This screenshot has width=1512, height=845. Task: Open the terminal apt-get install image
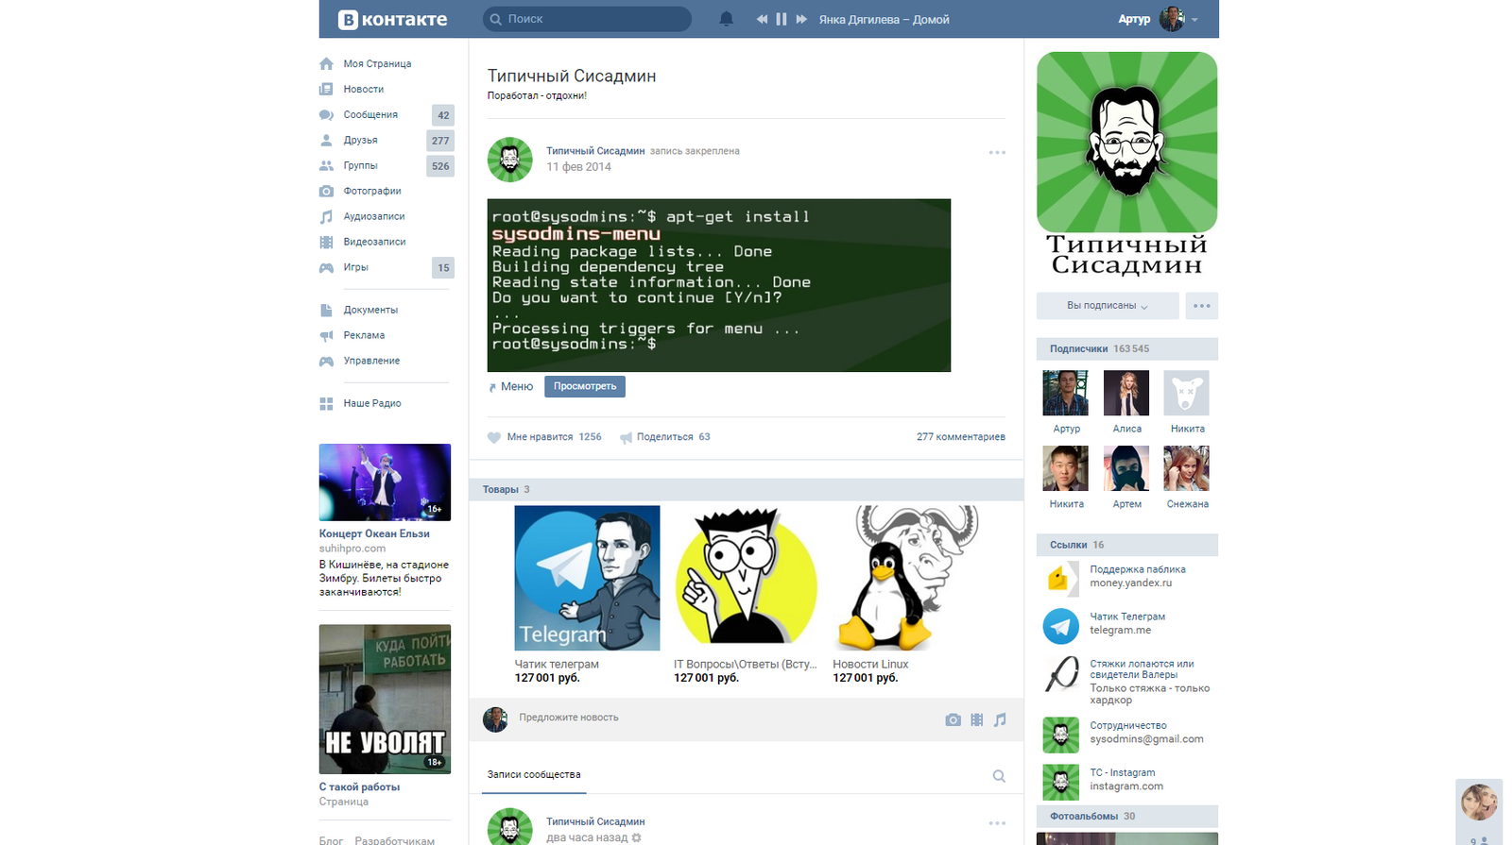[719, 285]
